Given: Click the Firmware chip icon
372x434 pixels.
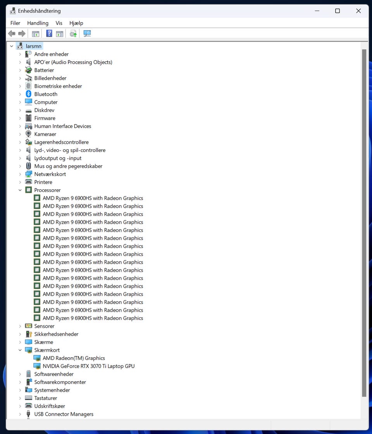Looking at the screenshot, I should 29,118.
